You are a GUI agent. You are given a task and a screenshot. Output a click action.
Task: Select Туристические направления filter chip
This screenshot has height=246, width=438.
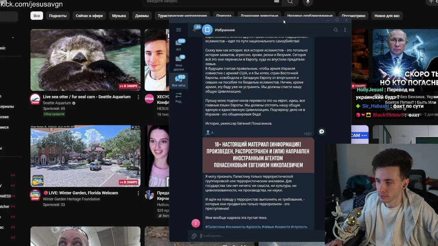(182, 16)
